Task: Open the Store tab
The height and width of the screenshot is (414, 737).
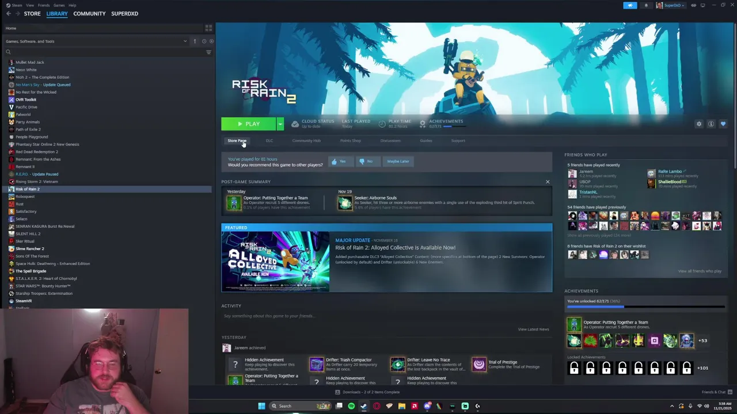Action: (x=32, y=13)
